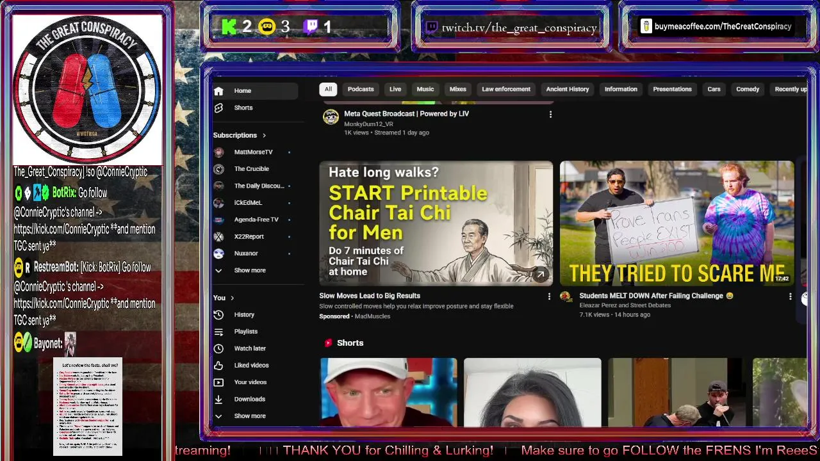
Task: Open Agenda-Free TV channel avatar
Action: tap(218, 220)
